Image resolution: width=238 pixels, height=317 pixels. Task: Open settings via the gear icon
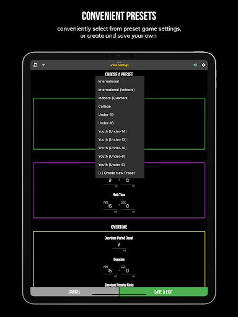203,65
